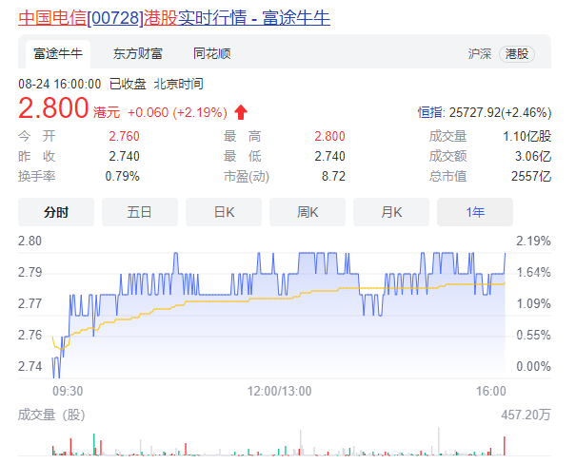Click the 恒指 index label
The width and height of the screenshot is (576, 464).
(x=429, y=112)
